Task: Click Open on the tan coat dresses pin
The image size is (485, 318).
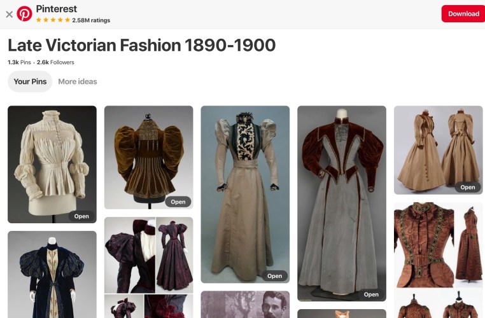Action: (468, 187)
